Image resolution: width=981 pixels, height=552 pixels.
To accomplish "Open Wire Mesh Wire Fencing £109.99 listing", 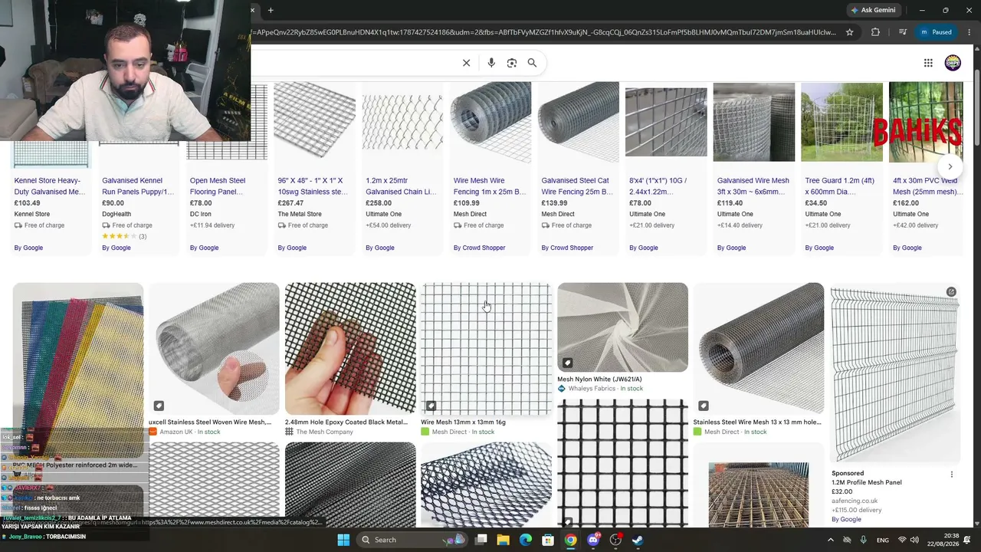I will pyautogui.click(x=490, y=186).
